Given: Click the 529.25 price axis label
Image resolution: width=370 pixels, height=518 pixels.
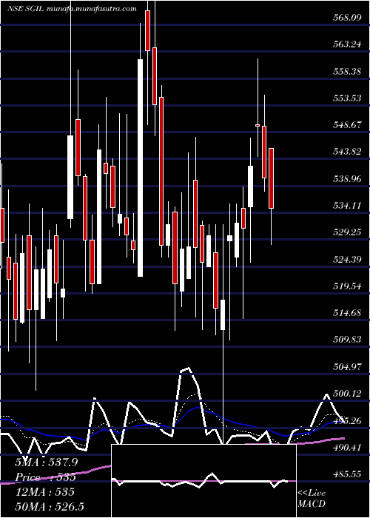Looking at the screenshot, I should click(346, 233).
